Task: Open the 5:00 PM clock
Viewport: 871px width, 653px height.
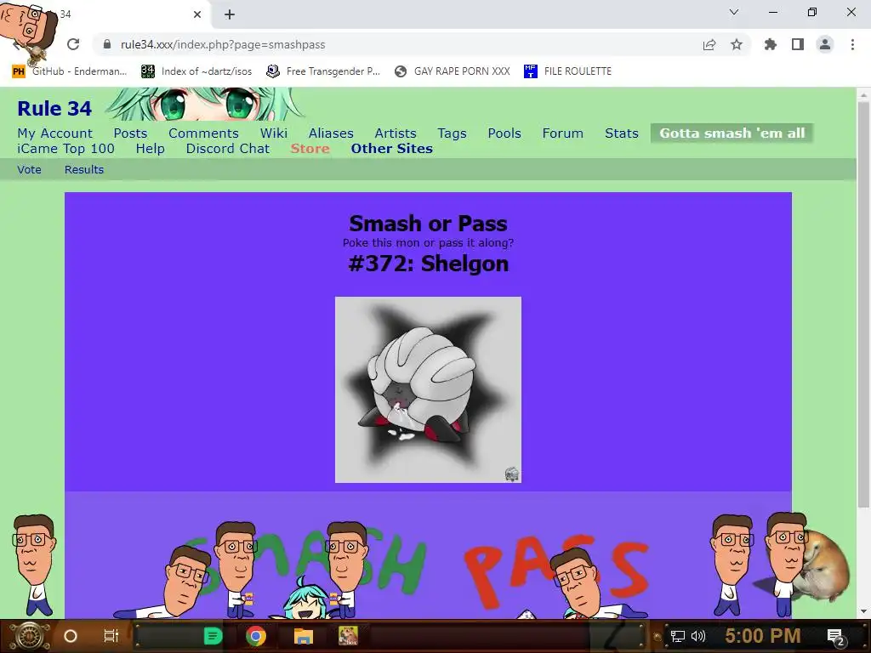Action: (763, 636)
